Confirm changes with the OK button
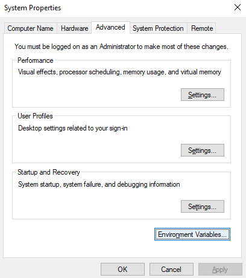Image resolution: width=246 pixels, height=278 pixels. coord(122,269)
